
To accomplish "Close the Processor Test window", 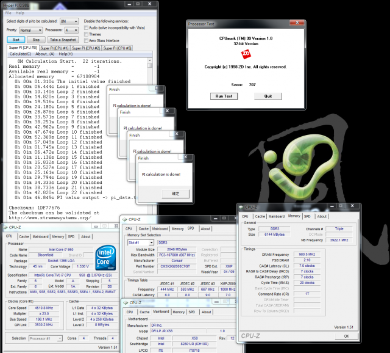I will tap(297, 23).
